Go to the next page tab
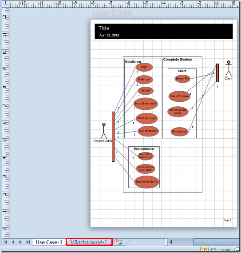Viewport: 241px width, 253px height. [x=20, y=242]
